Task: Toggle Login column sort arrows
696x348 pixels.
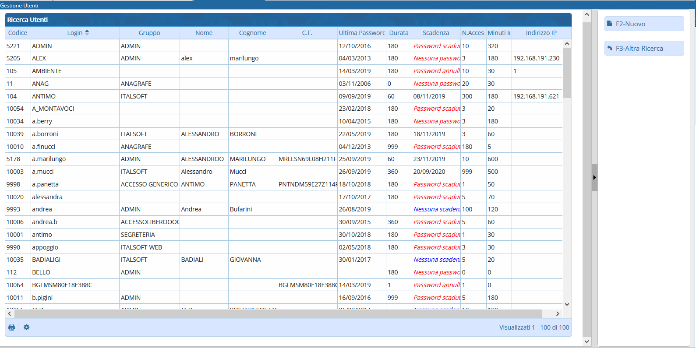Action: pyautogui.click(x=87, y=33)
